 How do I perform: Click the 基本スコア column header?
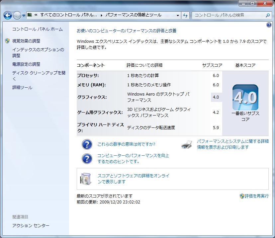click(x=245, y=65)
